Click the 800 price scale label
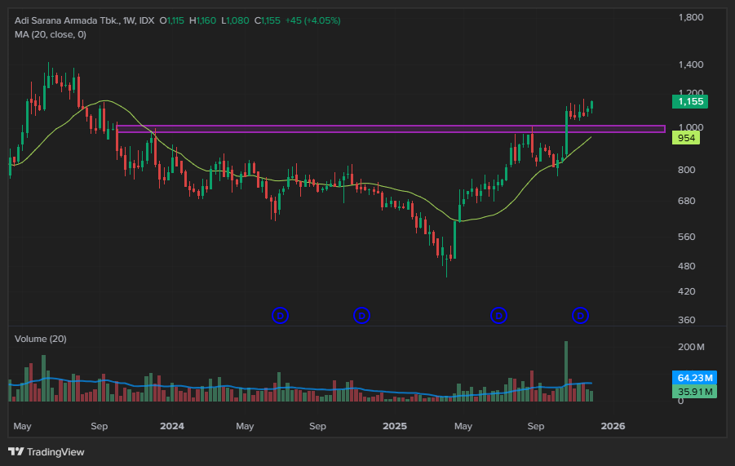735x466 pixels. (687, 171)
